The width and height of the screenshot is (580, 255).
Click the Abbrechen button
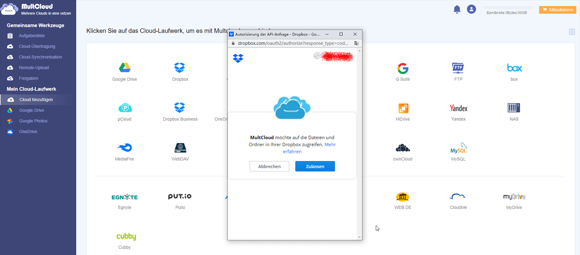tap(269, 166)
